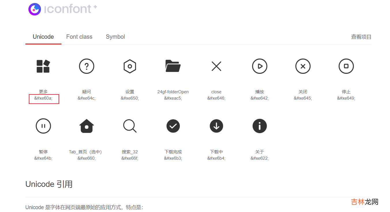390x212 pixels.
Task: Select the Tab_首页 home icon
Action: click(x=87, y=126)
